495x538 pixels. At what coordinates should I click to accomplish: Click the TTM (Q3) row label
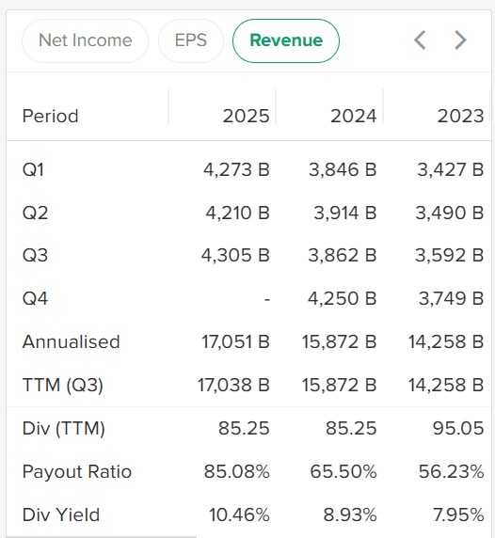point(62,385)
